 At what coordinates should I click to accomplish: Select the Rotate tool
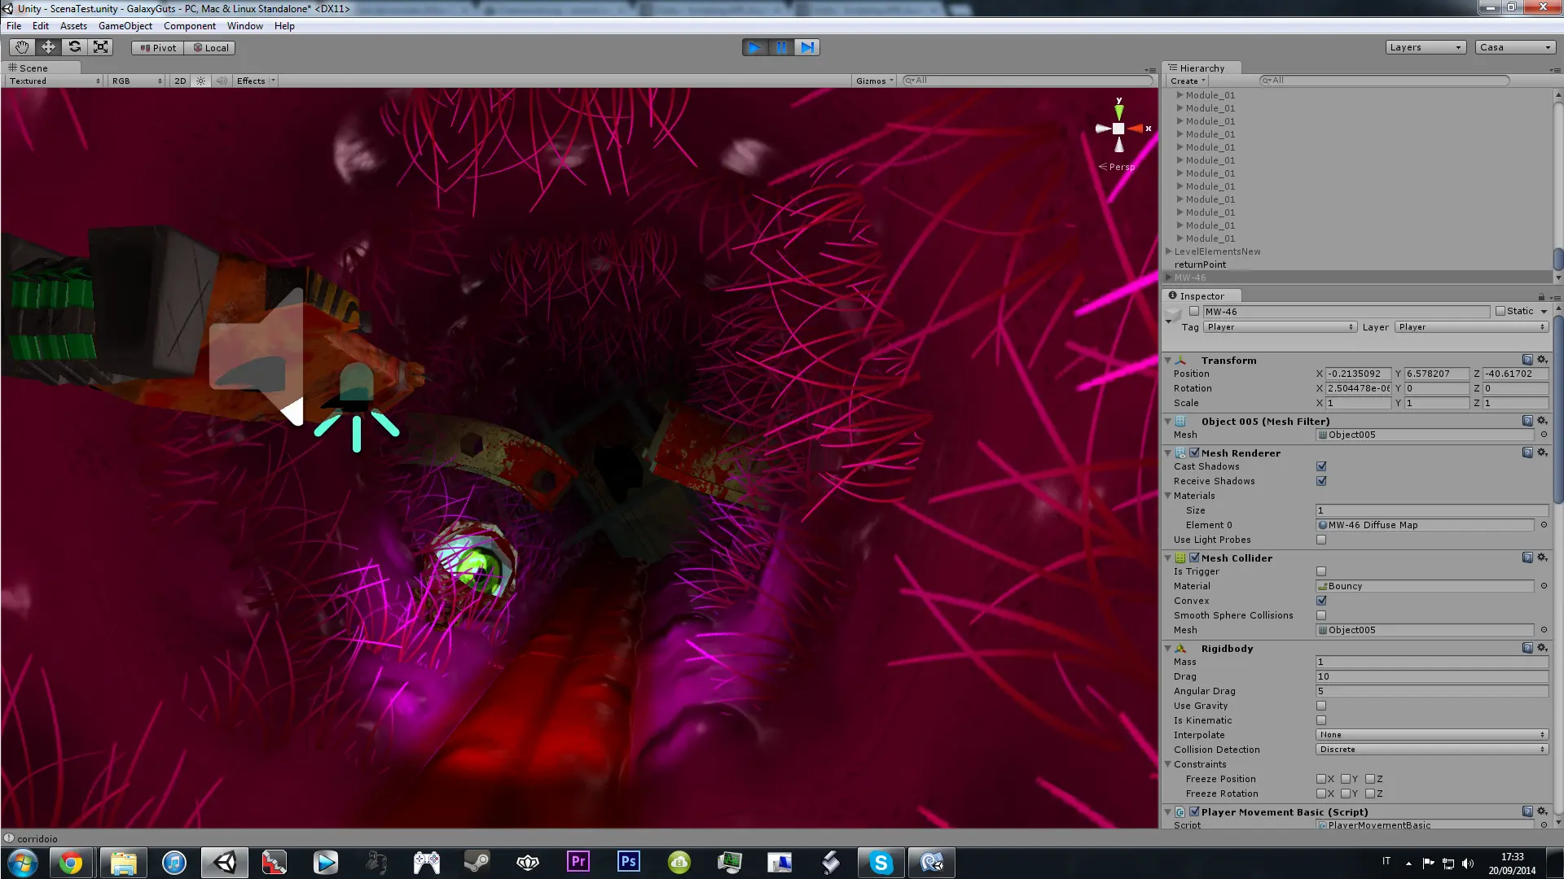point(74,47)
